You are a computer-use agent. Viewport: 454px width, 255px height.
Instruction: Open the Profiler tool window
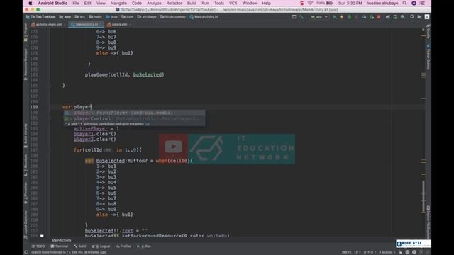pos(123,246)
